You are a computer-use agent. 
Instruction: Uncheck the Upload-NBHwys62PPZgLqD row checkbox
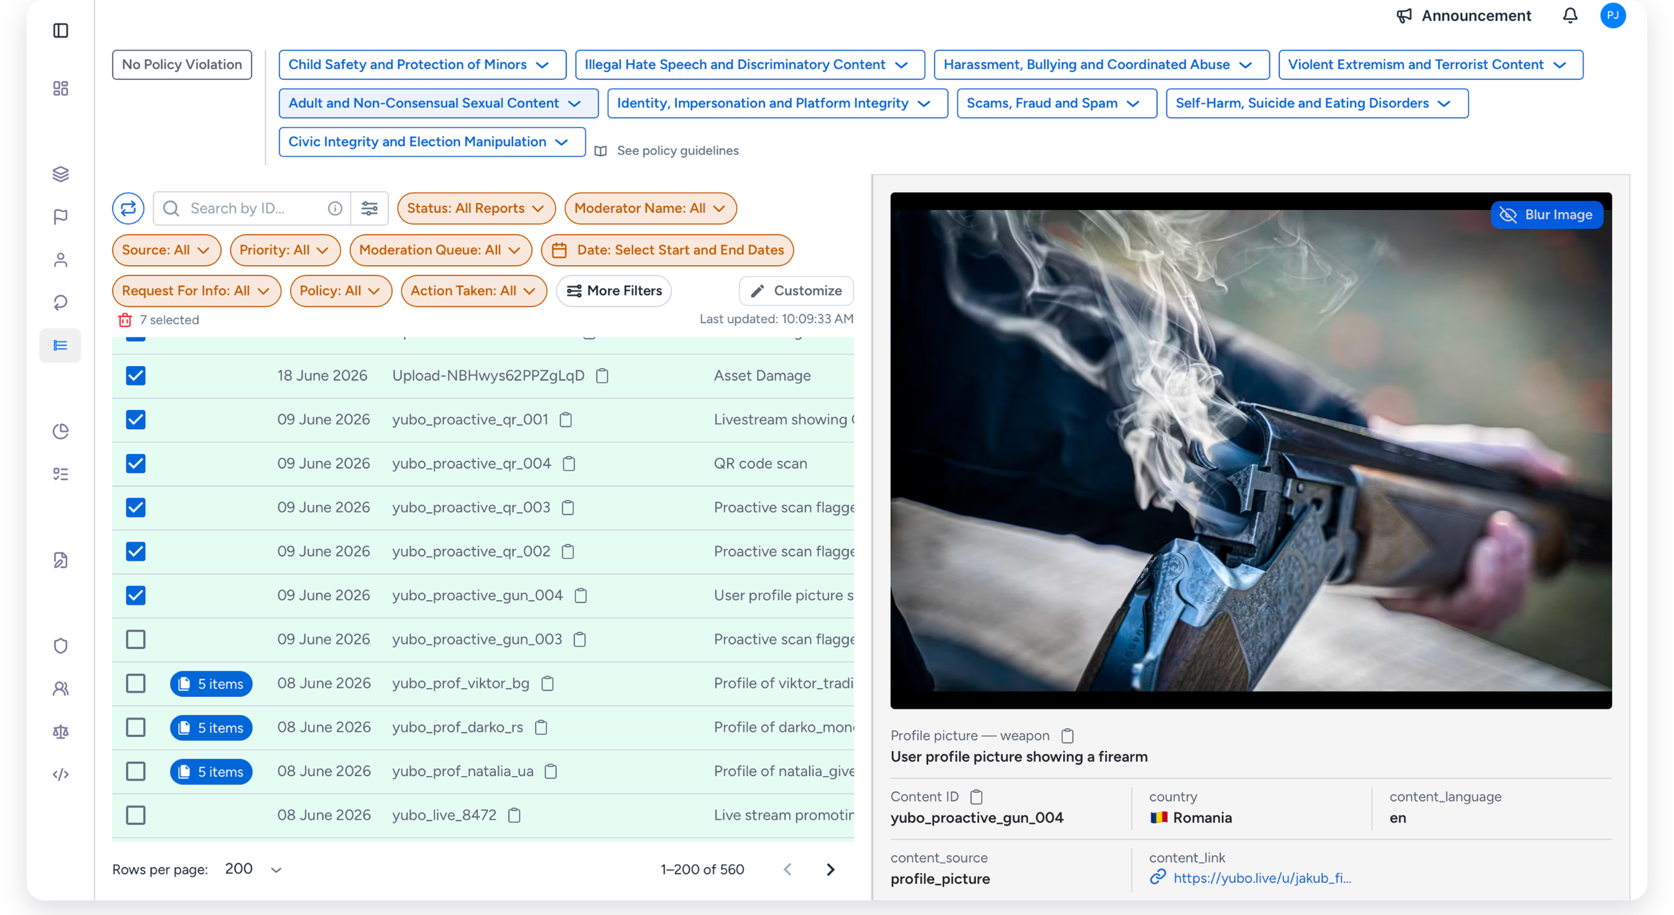(x=136, y=376)
